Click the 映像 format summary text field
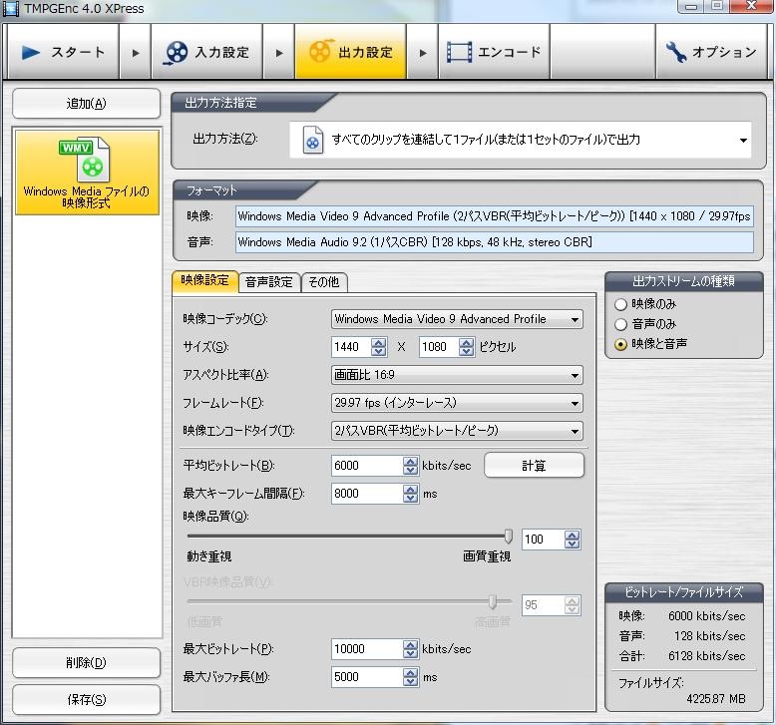 coord(495,216)
